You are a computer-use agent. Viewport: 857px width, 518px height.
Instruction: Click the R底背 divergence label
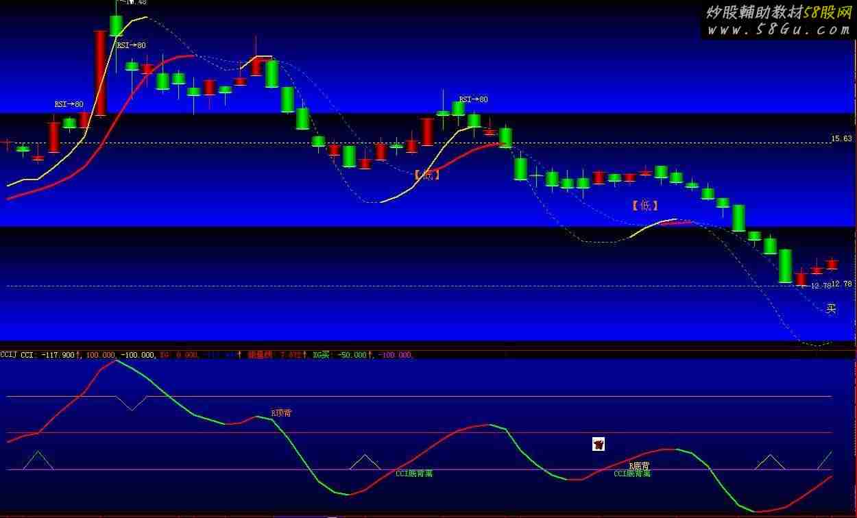(x=640, y=466)
